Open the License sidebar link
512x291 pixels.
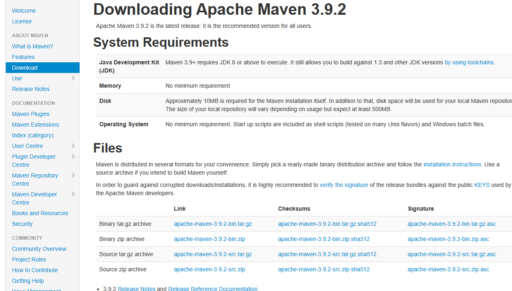pyautogui.click(x=22, y=21)
